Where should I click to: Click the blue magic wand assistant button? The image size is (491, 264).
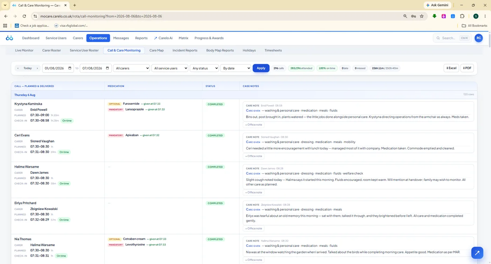coord(477,253)
